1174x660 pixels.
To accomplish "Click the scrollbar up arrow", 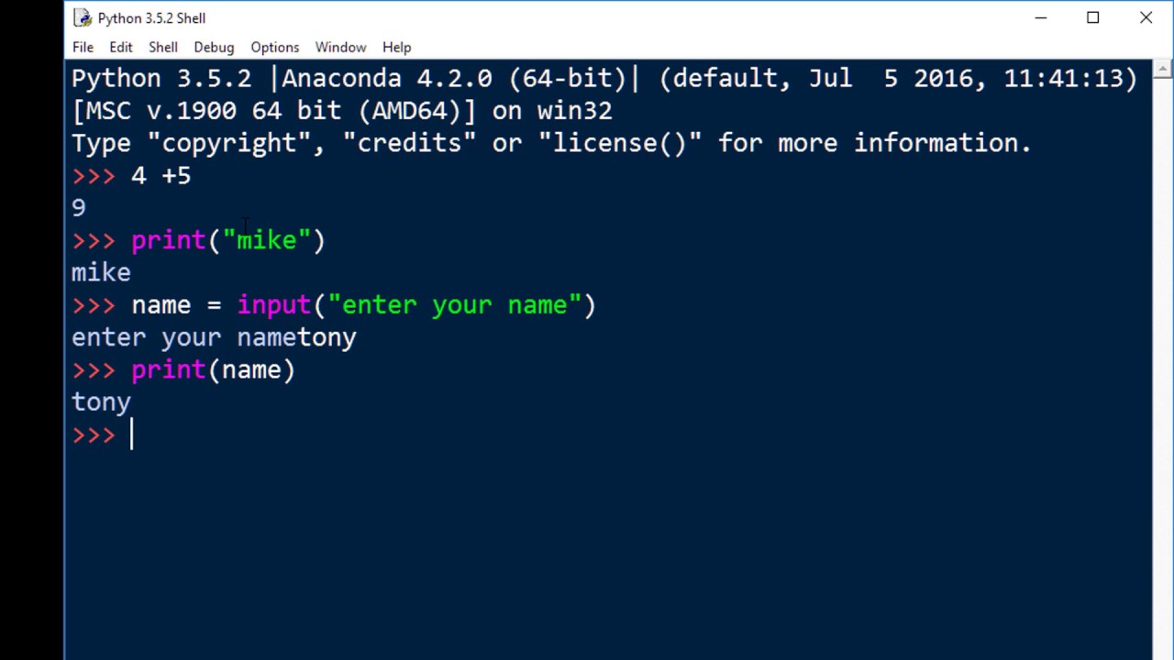I will (1163, 70).
